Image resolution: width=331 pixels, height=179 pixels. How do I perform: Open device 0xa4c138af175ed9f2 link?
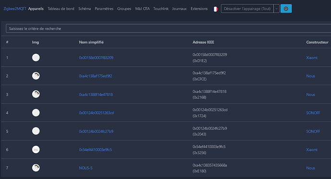coord(96,76)
